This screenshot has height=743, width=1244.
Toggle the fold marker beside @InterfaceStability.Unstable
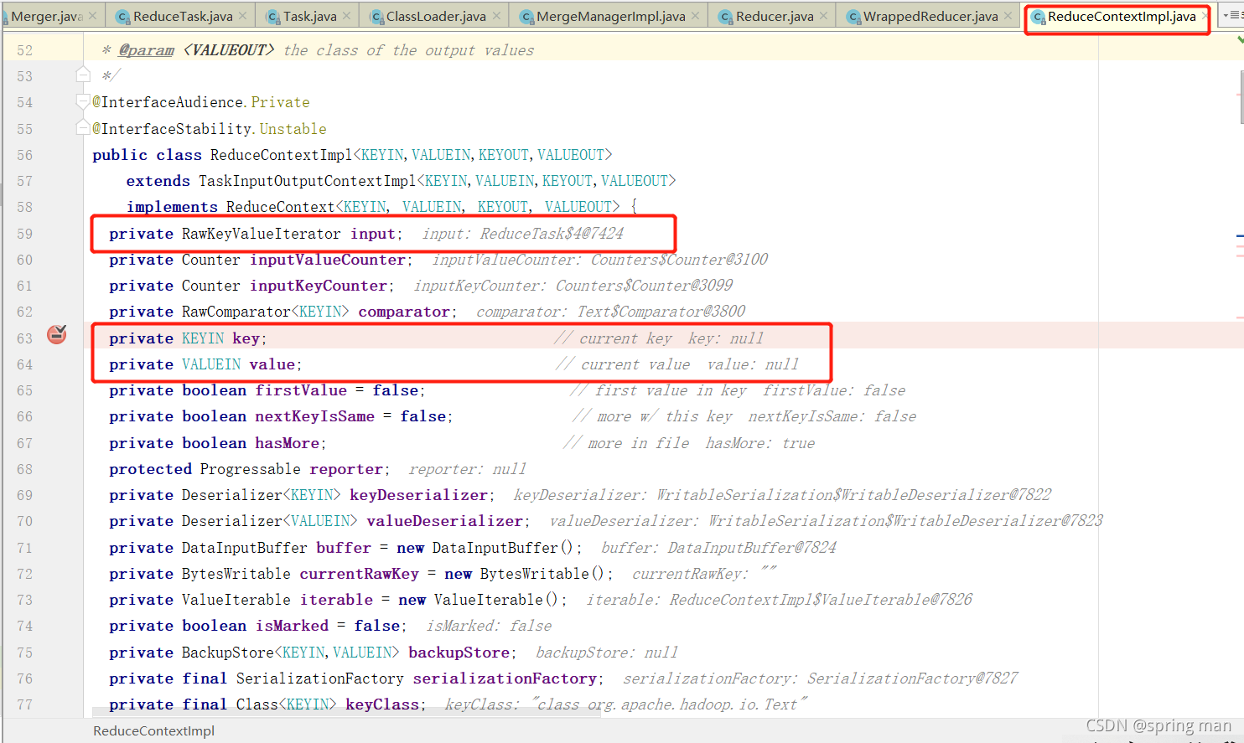(83, 128)
